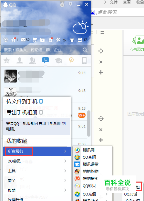
Task: Click the 99+ unread badge
Action: coord(81,115)
